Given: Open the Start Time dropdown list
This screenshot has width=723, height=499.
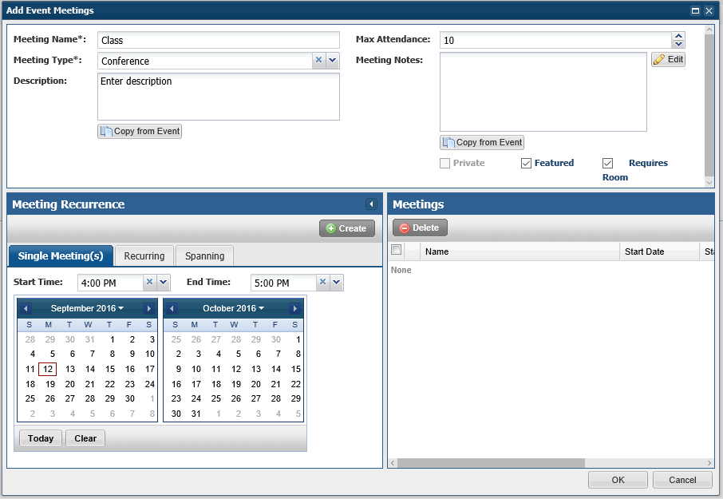Looking at the screenshot, I should tap(164, 283).
